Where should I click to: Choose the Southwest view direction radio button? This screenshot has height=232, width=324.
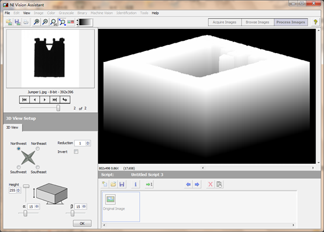click(19, 167)
